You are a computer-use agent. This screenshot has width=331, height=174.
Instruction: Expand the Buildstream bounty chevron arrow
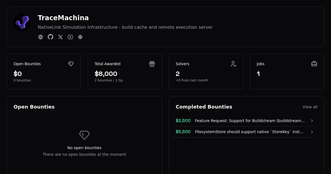312,121
